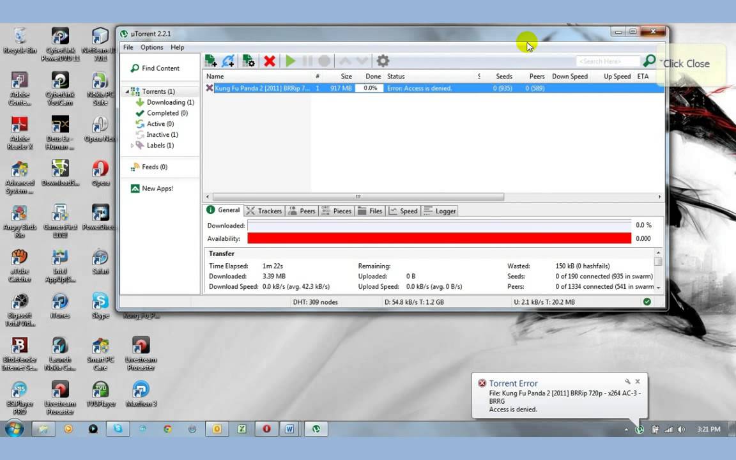The image size is (736, 460).
Task: Open the Options menu
Action: click(151, 47)
